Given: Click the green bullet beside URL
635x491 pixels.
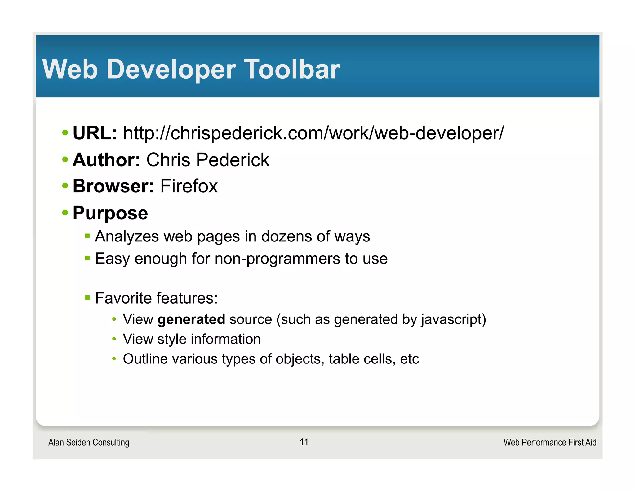Looking at the screenshot, I should pos(65,133).
